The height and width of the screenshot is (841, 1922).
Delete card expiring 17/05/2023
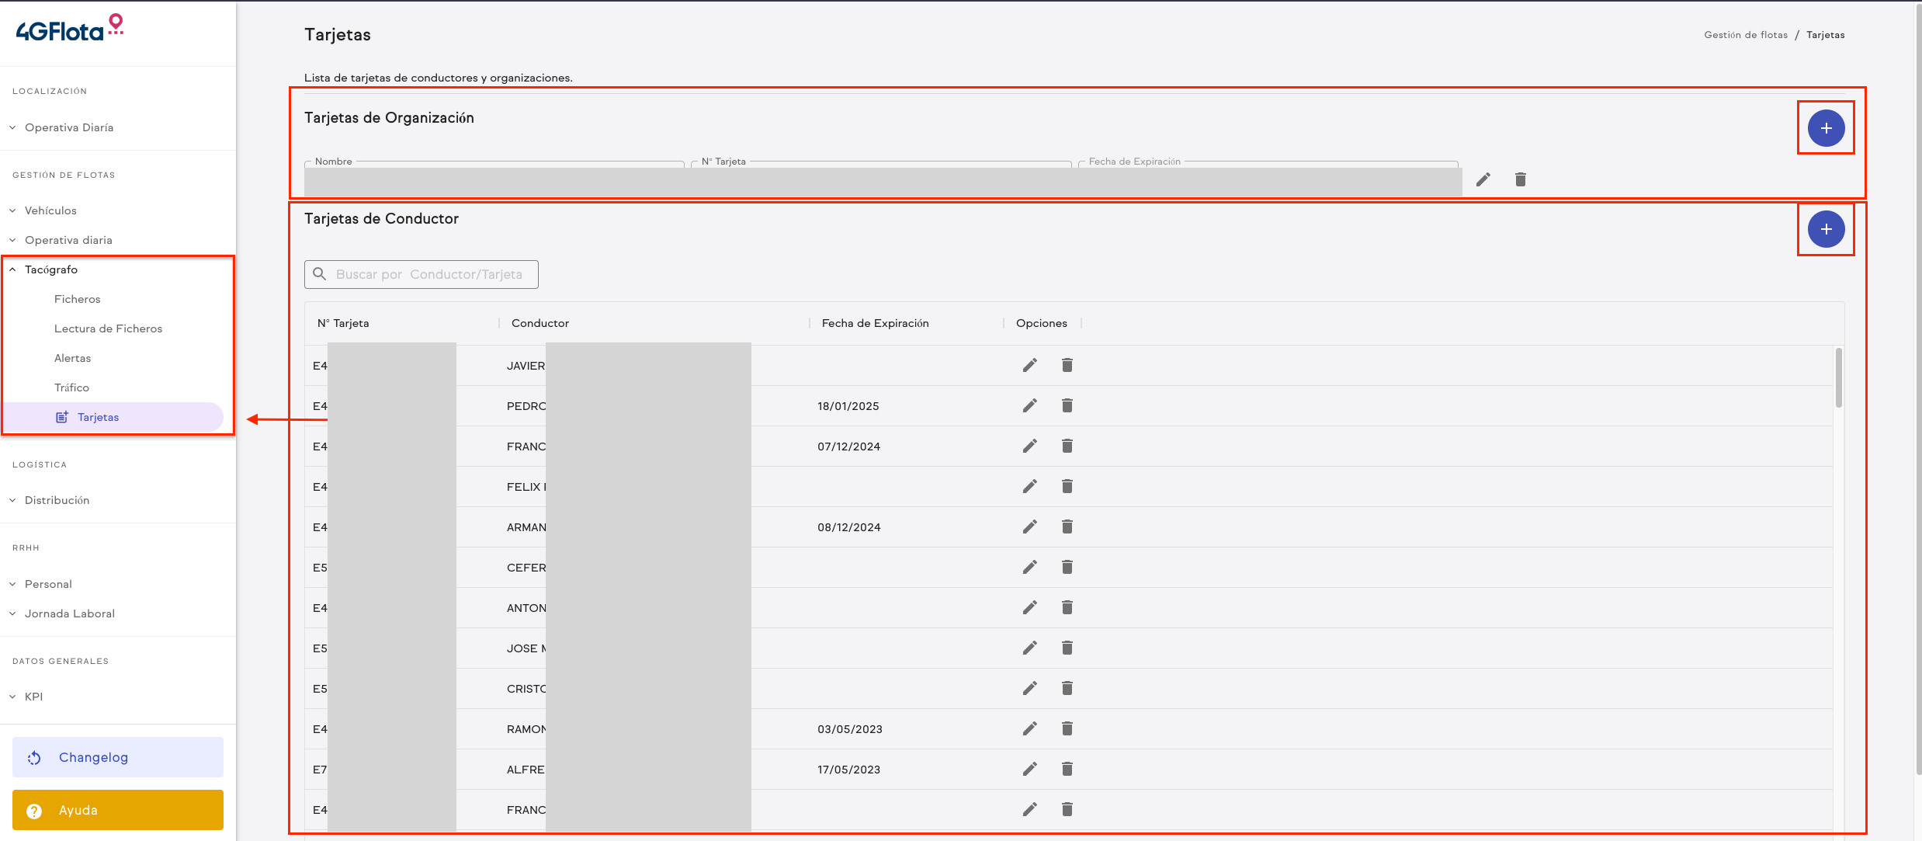1067,769
